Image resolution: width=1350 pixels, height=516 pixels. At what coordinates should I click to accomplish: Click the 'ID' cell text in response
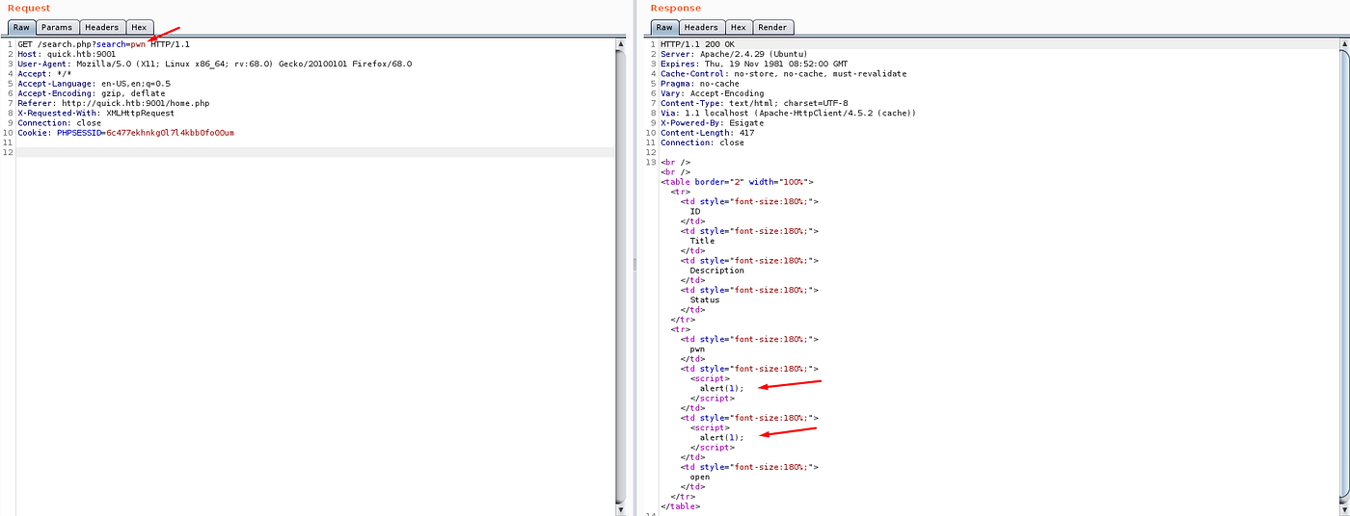[x=695, y=211]
